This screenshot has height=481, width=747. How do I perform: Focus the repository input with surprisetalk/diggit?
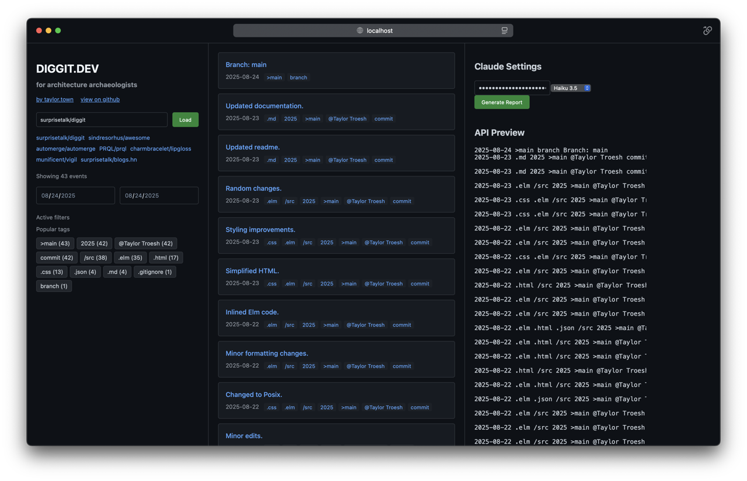coord(102,120)
